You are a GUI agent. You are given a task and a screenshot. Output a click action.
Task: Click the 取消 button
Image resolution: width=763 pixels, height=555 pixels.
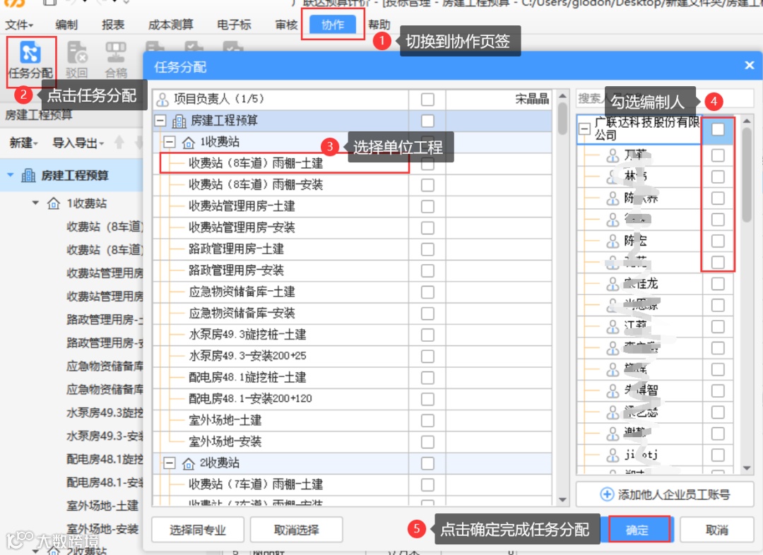coord(717,530)
